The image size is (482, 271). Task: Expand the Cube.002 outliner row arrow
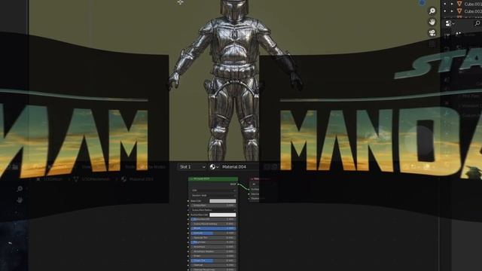pyautogui.click(x=452, y=11)
